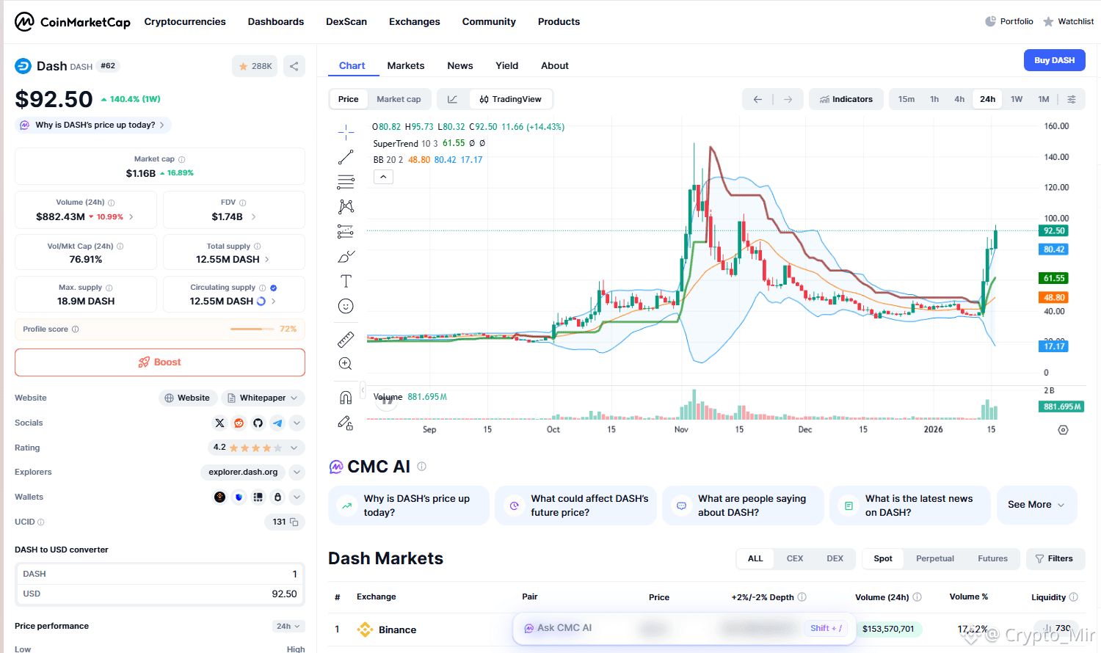Click the Profile score progress bar
Image resolution: width=1101 pixels, height=653 pixels.
tap(252, 329)
